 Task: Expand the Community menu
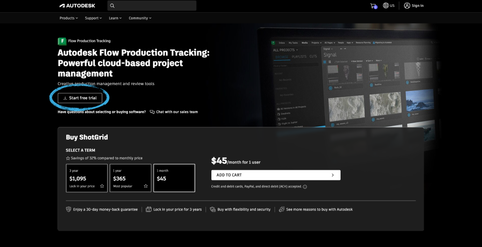pos(140,18)
